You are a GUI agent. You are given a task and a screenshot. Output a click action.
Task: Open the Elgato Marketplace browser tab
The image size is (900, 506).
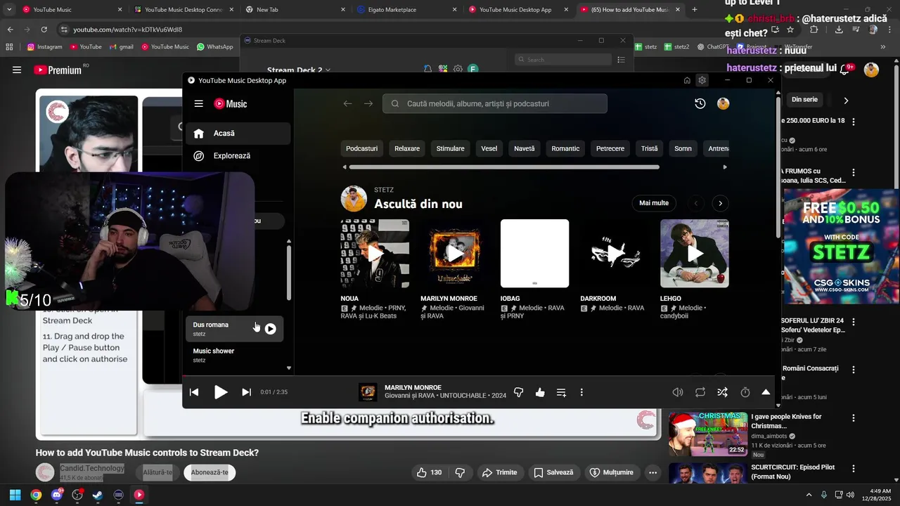tap(408, 10)
